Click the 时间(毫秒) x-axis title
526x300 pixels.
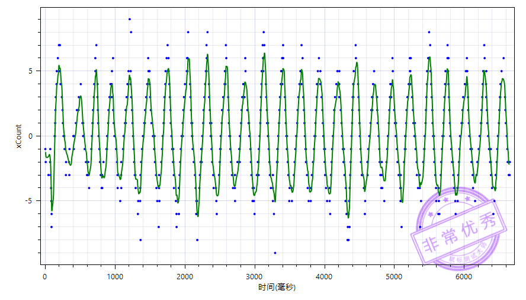(x=277, y=288)
